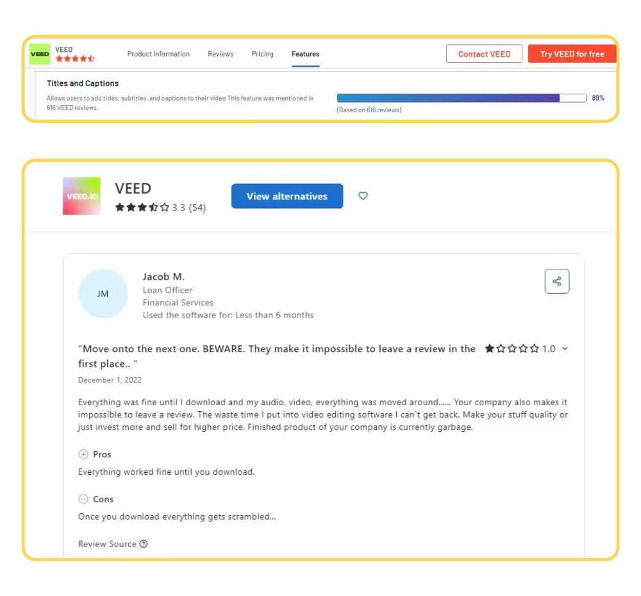Screen dimensions: 641x596
Task: Click the Pros plus icon
Action: (x=83, y=454)
